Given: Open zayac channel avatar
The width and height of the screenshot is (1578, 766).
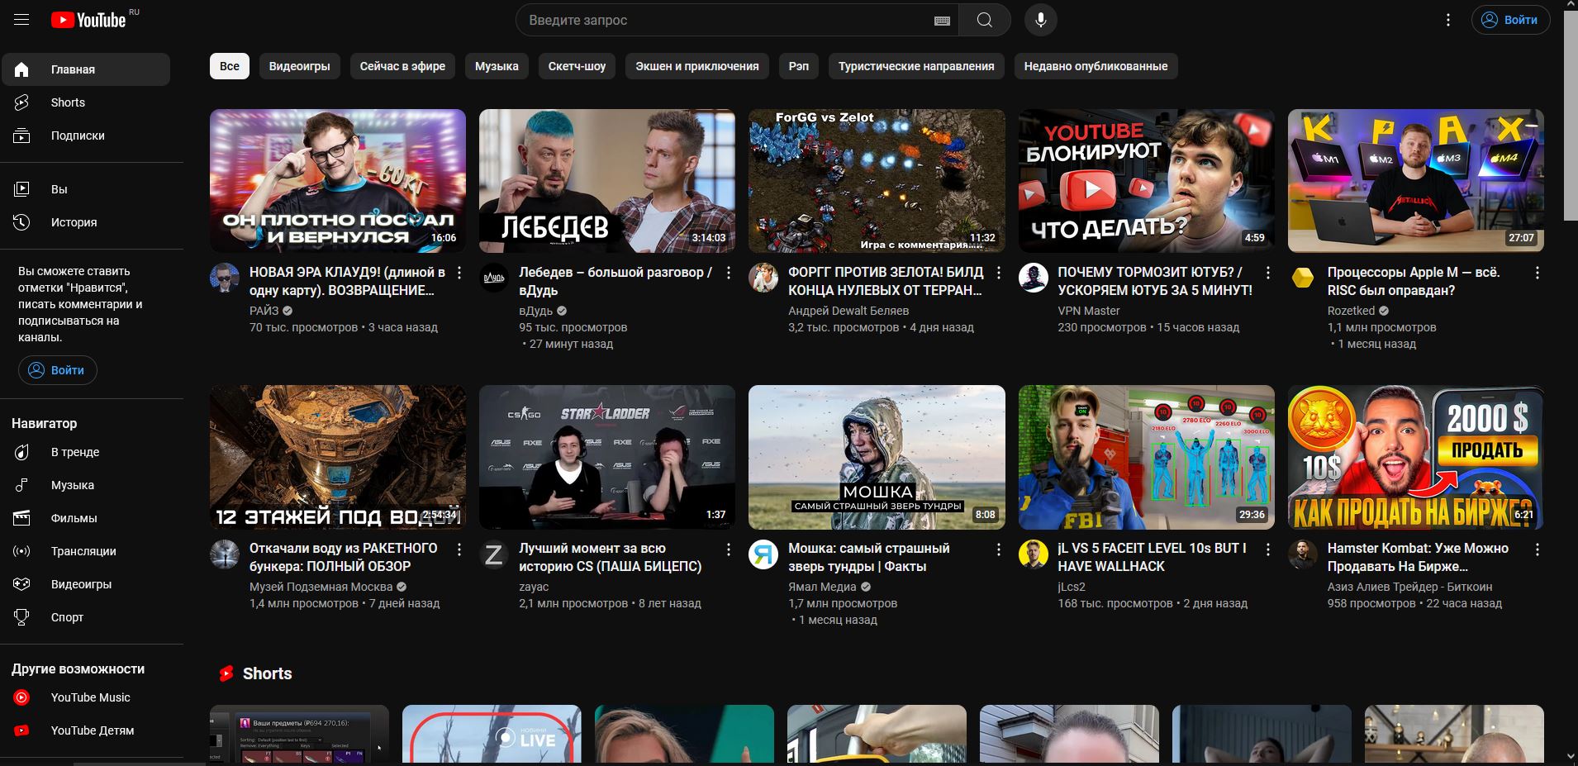Looking at the screenshot, I should point(494,554).
